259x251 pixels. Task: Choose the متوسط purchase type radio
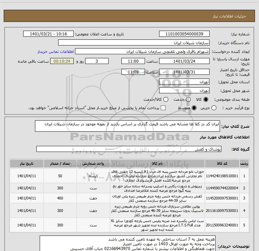[x=194, y=108]
